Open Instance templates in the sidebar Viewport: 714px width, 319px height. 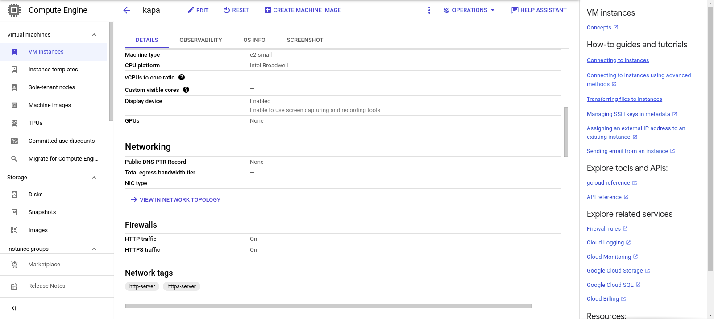(54, 70)
